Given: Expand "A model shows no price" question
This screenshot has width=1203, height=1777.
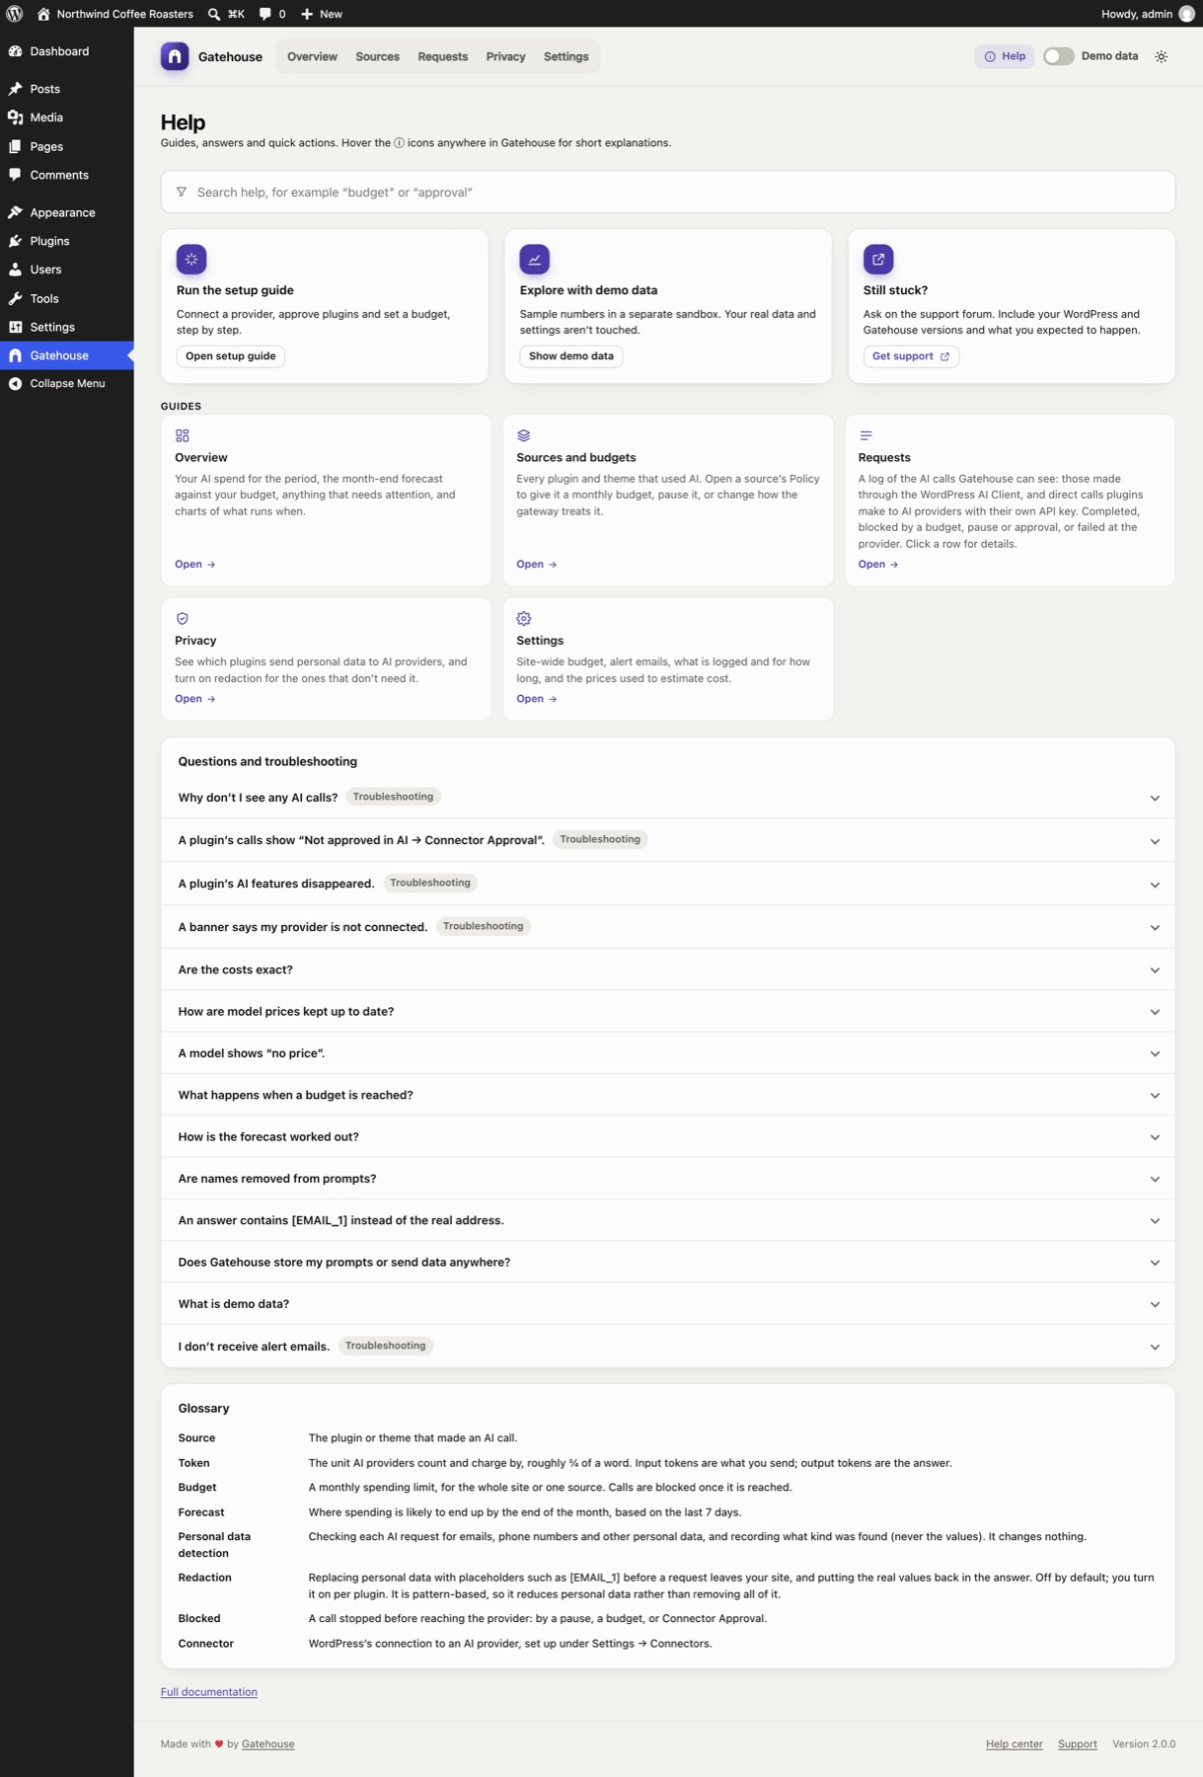Looking at the screenshot, I should [x=668, y=1053].
